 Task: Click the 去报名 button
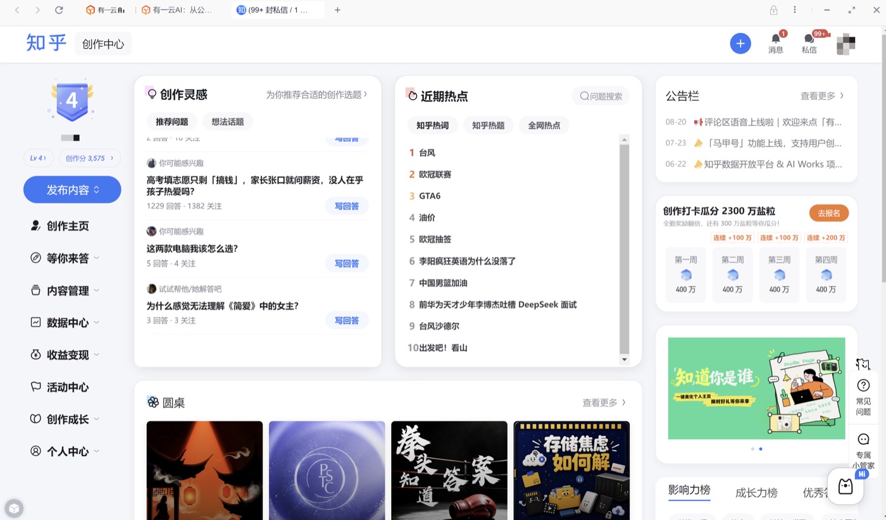(x=829, y=213)
